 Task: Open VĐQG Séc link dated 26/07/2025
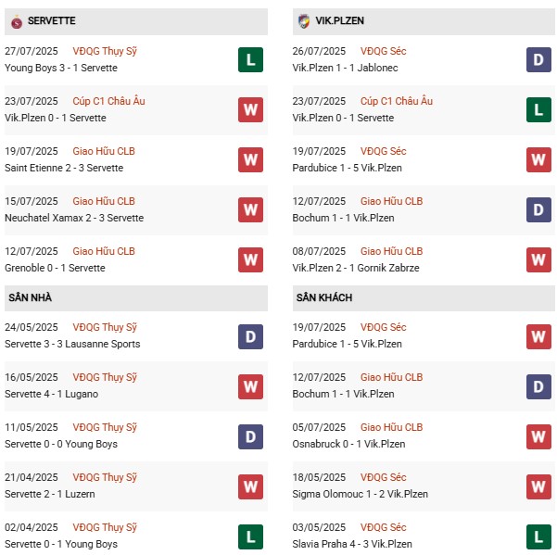[x=383, y=51]
